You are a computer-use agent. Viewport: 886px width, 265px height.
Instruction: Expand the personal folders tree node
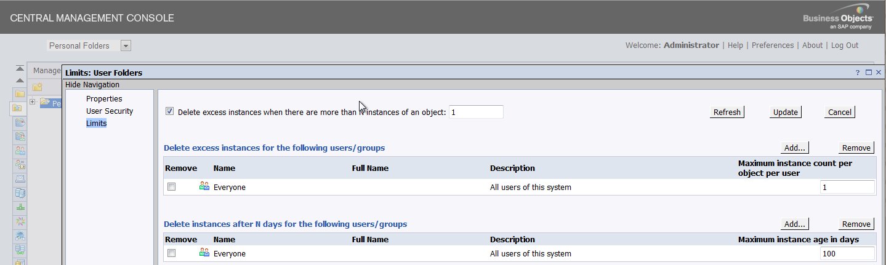(x=33, y=102)
